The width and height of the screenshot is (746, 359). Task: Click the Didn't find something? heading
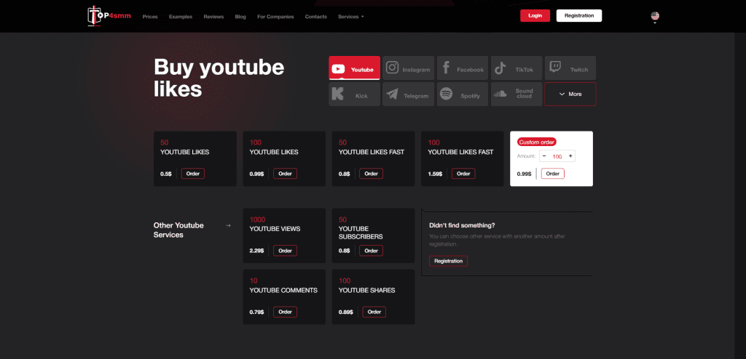coord(462,225)
